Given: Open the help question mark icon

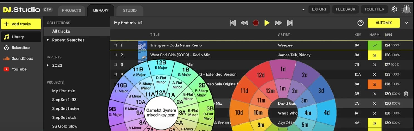Looking at the screenshot, I should pyautogui.click(x=361, y=23).
